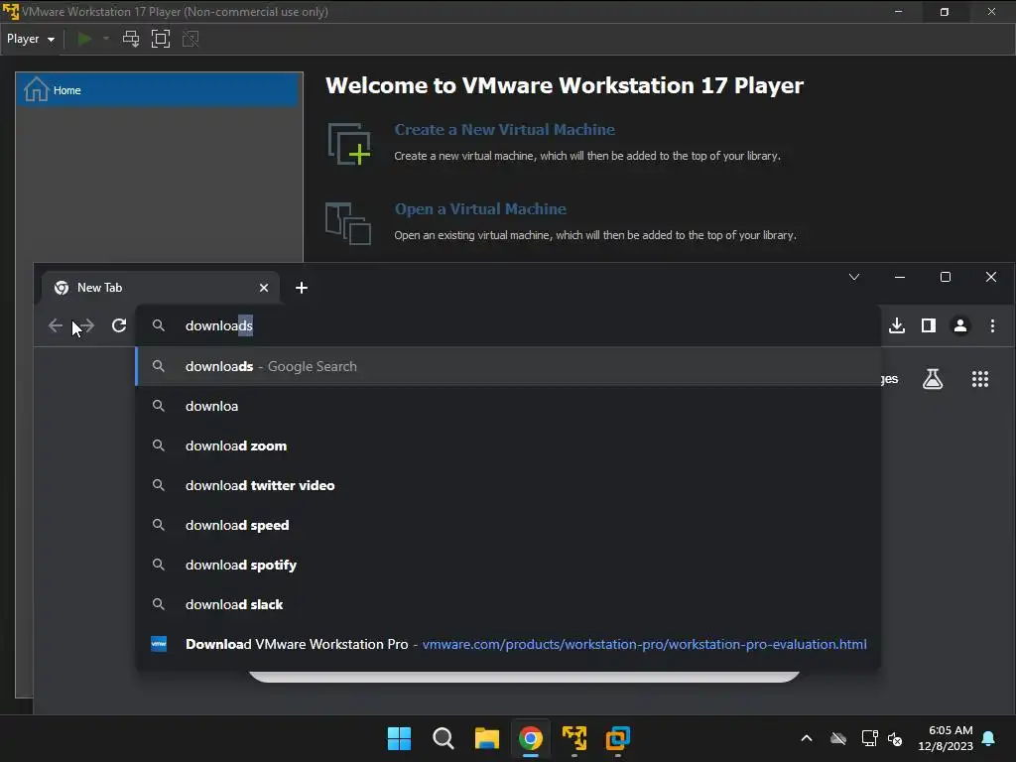Click the Unity mode icon in VMware toolbar
This screenshot has height=762, width=1016.
click(x=190, y=39)
